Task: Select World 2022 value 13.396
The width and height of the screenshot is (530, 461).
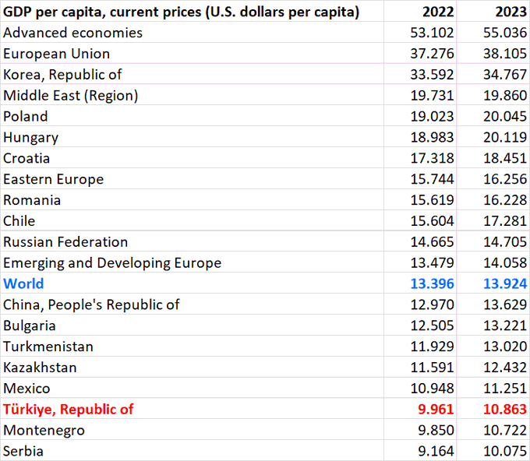Action: [x=432, y=284]
